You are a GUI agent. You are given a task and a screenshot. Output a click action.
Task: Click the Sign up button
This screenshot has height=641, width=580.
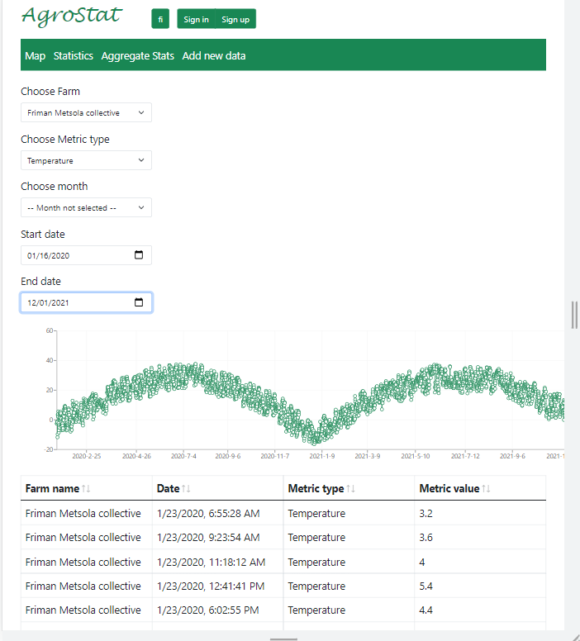pos(235,19)
